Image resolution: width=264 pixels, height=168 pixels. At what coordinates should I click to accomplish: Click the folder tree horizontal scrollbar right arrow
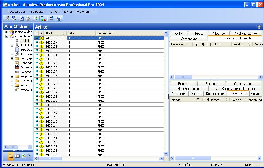[x=30, y=147]
